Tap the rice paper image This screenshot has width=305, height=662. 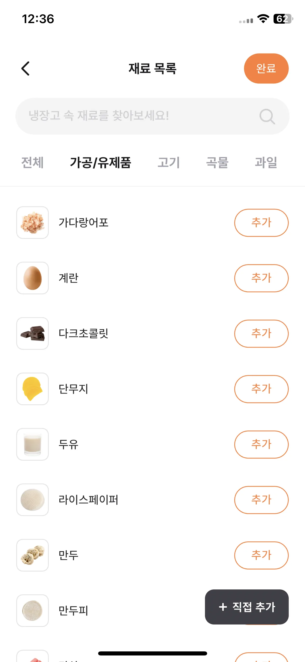click(x=33, y=500)
